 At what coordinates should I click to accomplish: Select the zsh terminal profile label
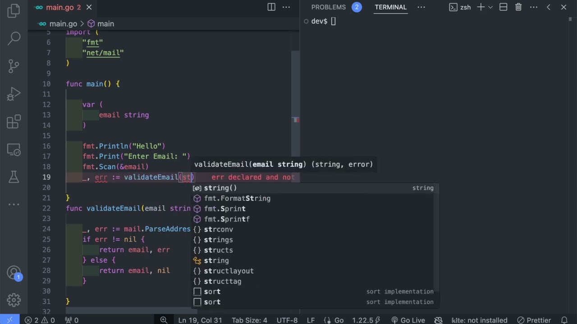tap(460, 7)
